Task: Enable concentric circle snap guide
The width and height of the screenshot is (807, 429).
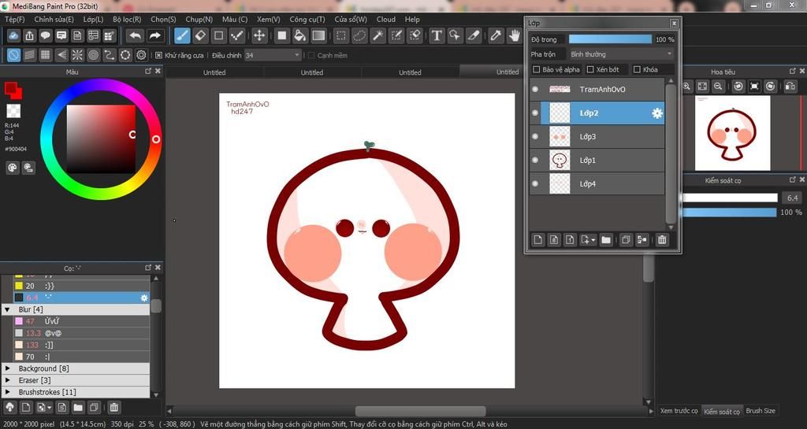Action: pyautogui.click(x=93, y=55)
